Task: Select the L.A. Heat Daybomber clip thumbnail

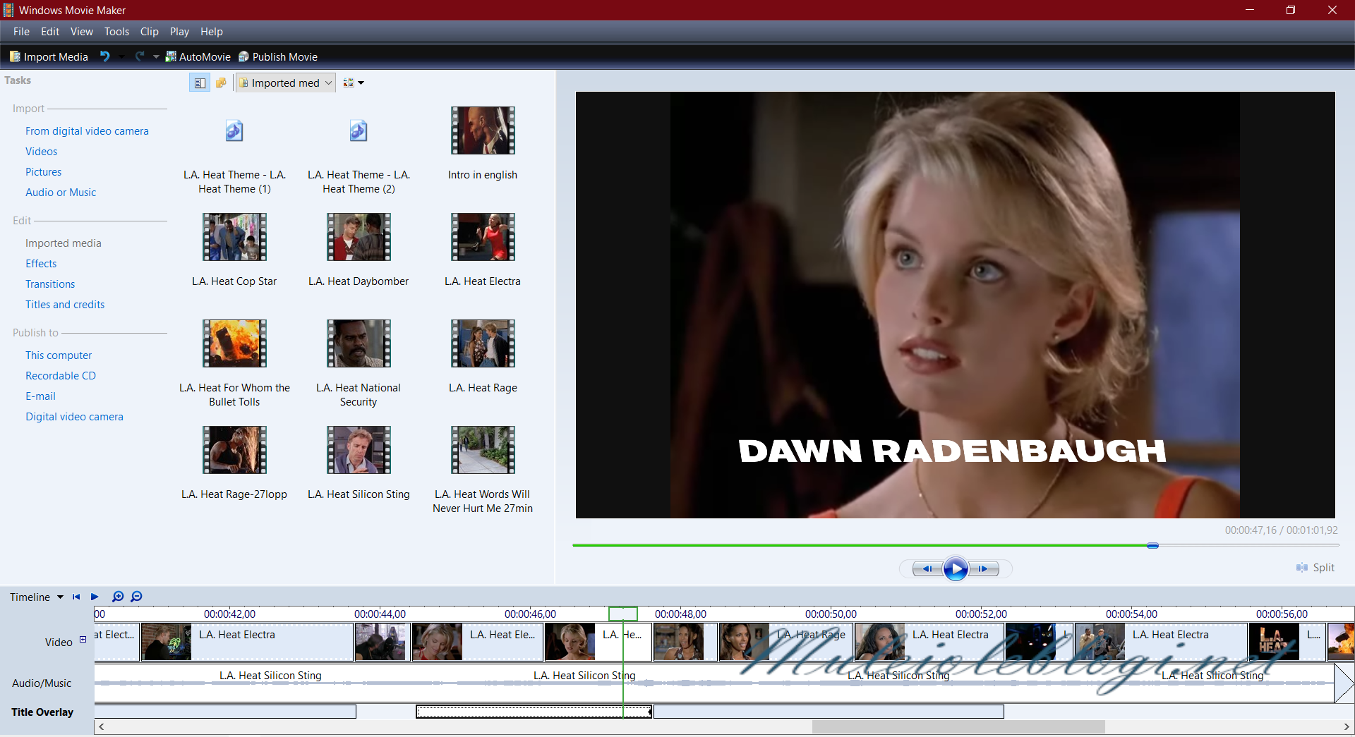Action: 359,238
